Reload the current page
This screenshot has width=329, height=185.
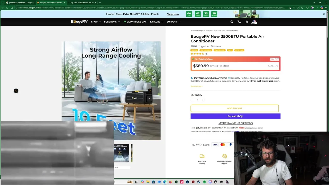coord(7,8)
